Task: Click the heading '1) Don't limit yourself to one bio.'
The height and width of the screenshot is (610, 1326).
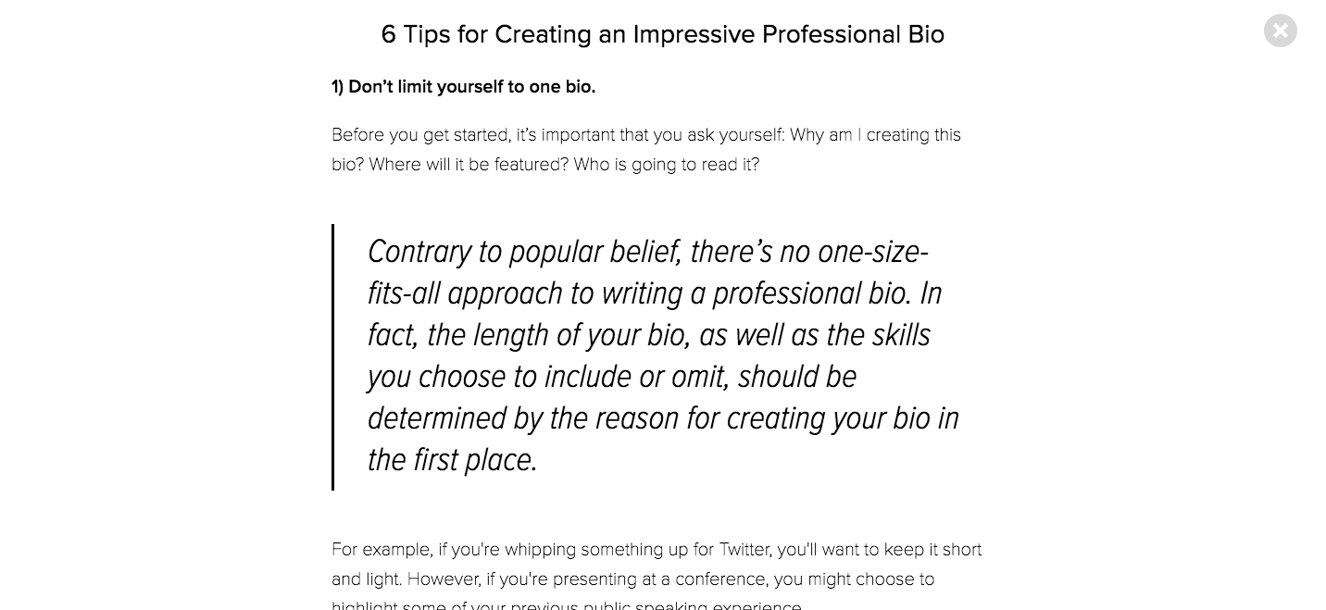Action: point(463,87)
